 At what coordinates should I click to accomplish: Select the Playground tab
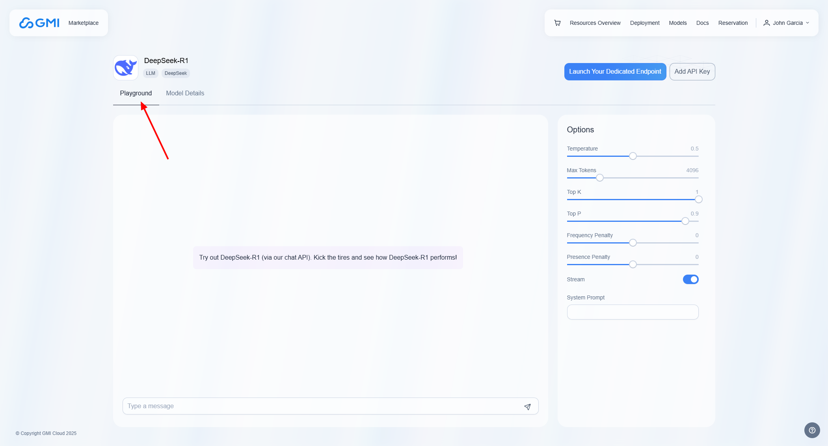click(136, 93)
